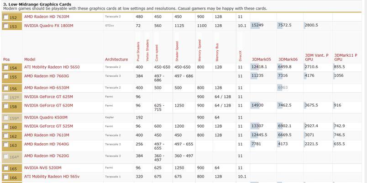This screenshot has height=183, width=367.
Task: Sort by Core speed rotated header
Action: (x=157, y=53)
